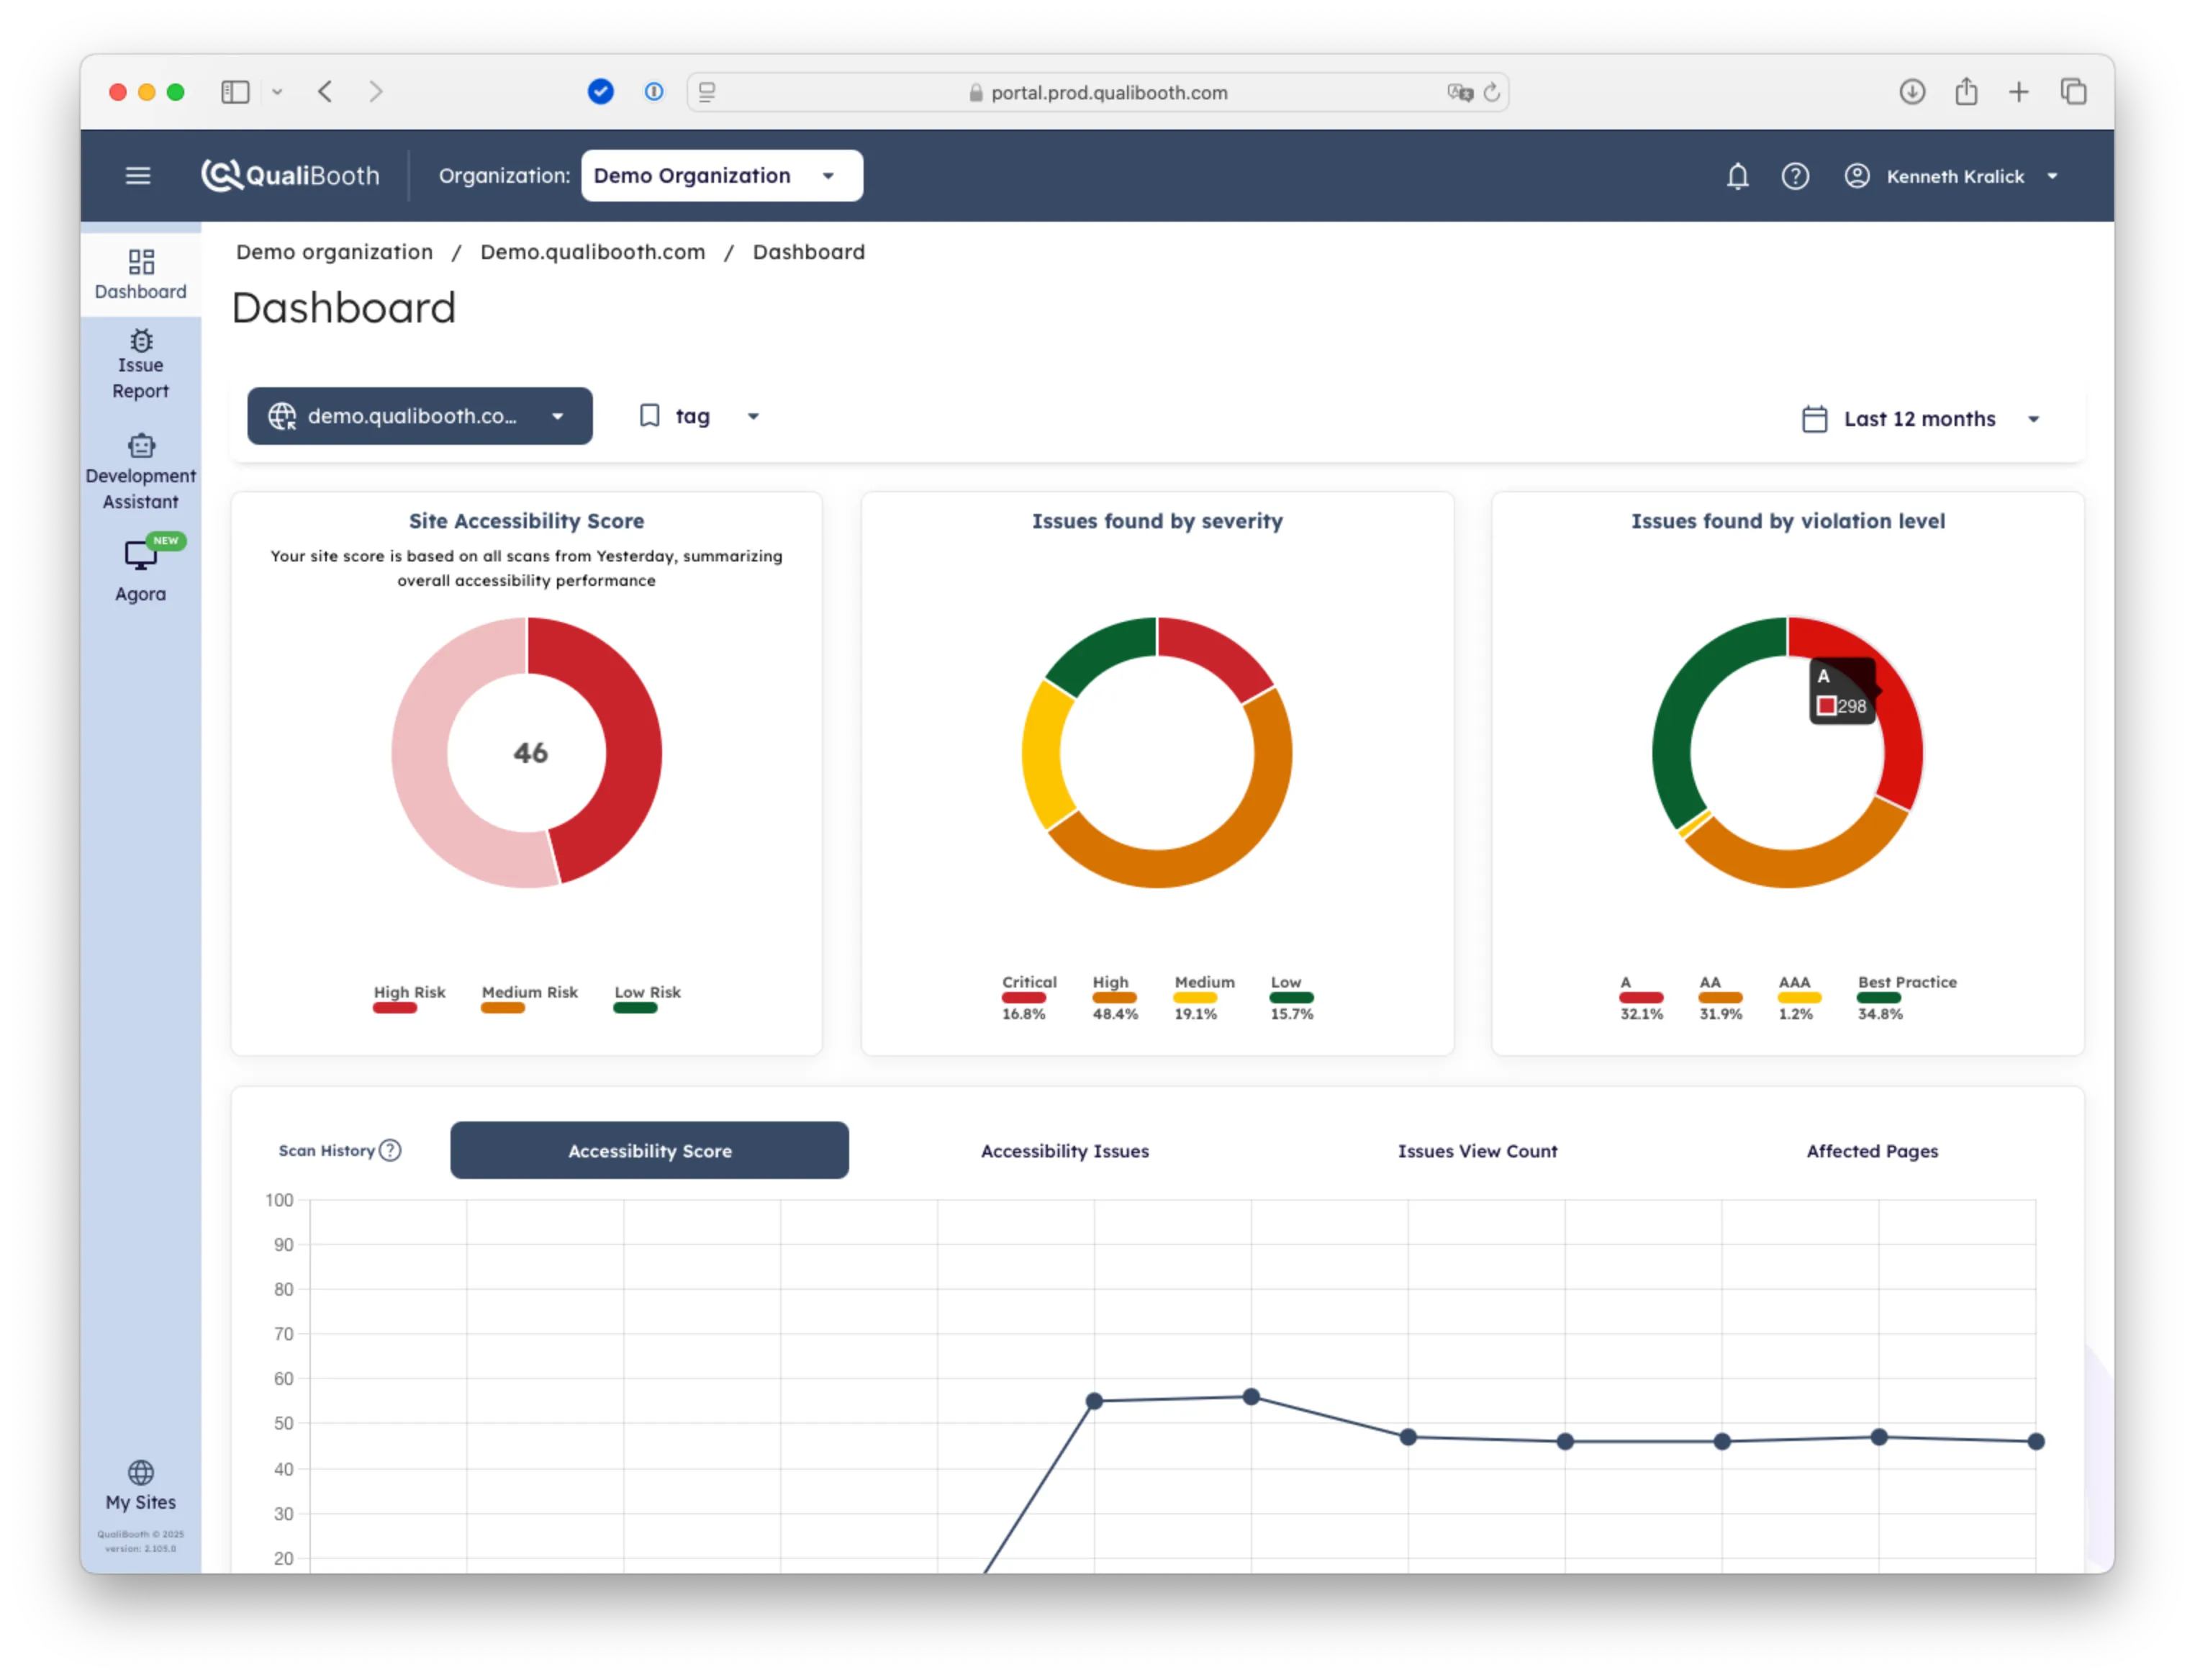
Task: Open a new Safari tab
Action: point(2021,92)
